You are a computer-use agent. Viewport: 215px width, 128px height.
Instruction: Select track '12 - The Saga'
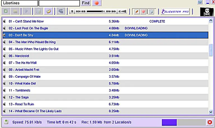[x=105, y=97]
